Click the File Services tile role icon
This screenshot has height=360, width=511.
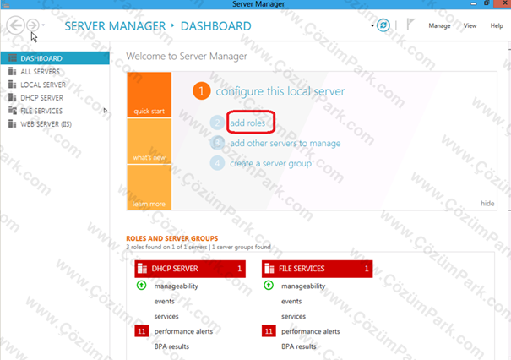click(x=269, y=269)
